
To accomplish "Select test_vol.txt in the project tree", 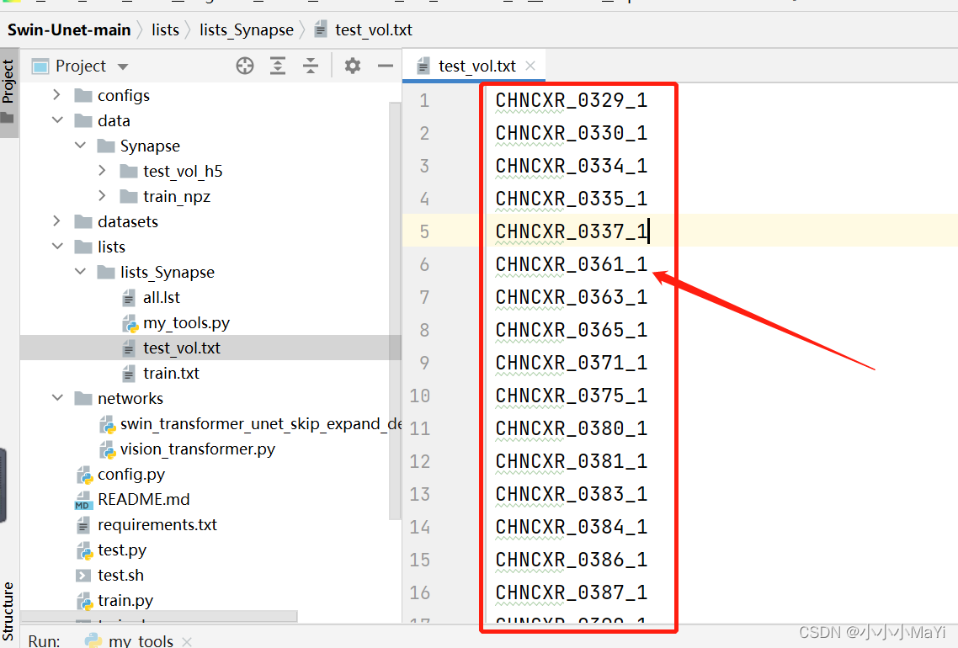I will (182, 348).
